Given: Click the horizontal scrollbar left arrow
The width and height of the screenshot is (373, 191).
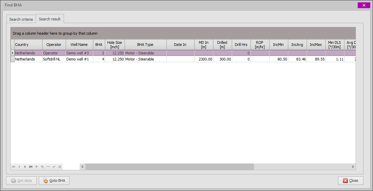Looking at the screenshot, I should point(82,167).
